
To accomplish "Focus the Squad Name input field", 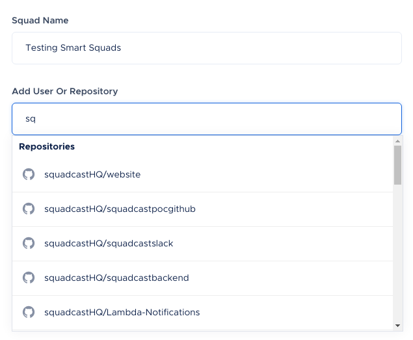I will pyautogui.click(x=207, y=48).
